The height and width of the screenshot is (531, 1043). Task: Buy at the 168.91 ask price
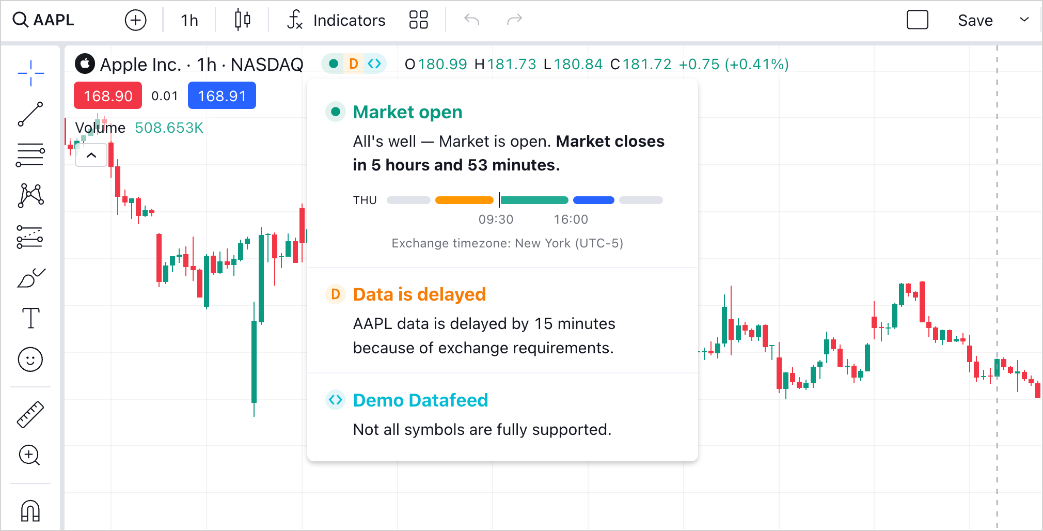click(222, 95)
